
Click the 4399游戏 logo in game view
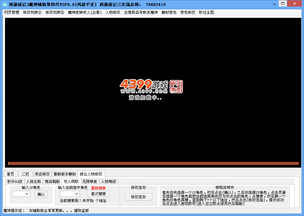(151, 86)
